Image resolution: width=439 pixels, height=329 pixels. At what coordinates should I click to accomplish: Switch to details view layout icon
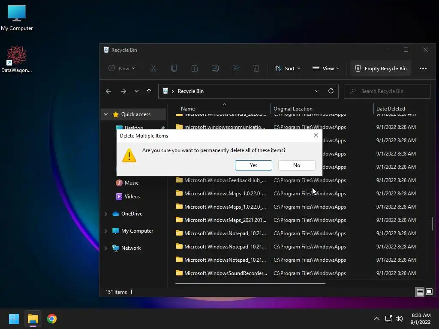click(x=420, y=292)
